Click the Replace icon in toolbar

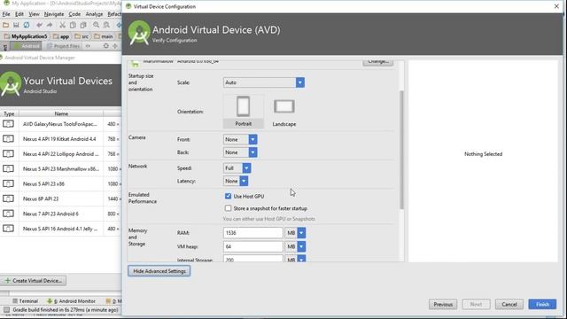[x=106, y=25]
